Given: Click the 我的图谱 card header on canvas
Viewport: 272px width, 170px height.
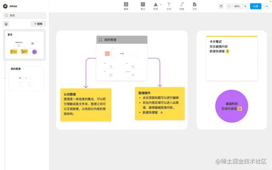Looking at the screenshot, I should (x=122, y=40).
